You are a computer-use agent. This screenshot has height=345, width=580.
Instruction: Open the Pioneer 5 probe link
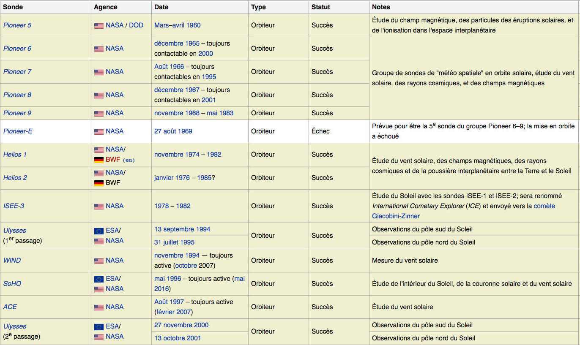click(17, 25)
